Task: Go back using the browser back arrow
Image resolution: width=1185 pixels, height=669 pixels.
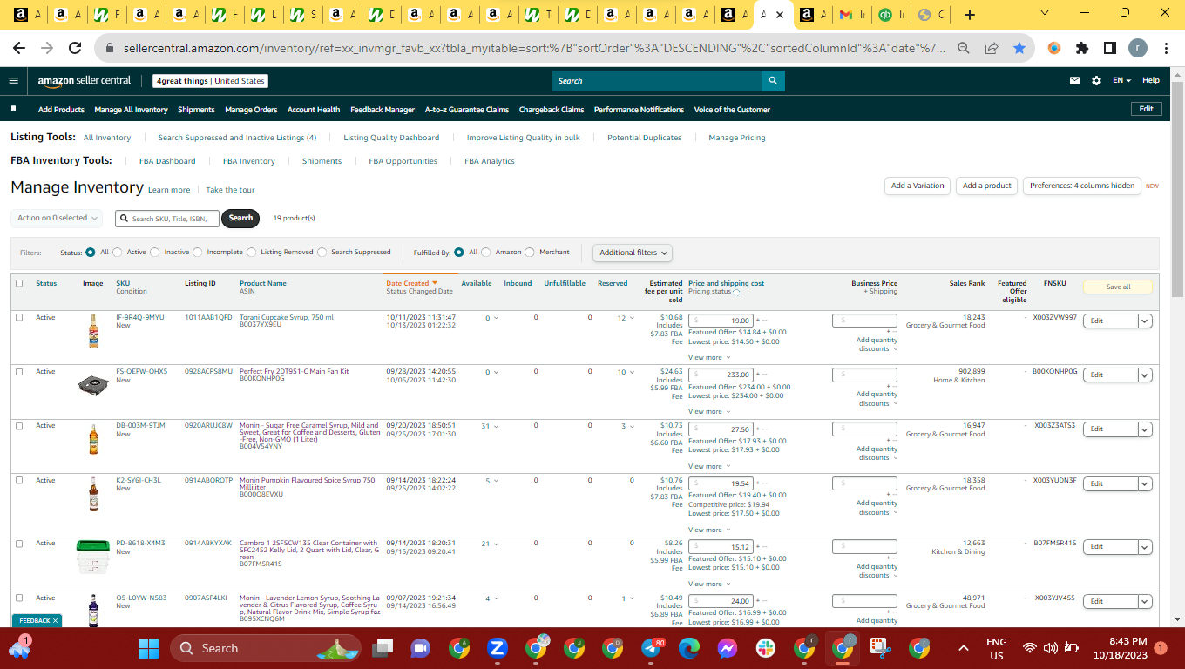Action: click(x=19, y=48)
